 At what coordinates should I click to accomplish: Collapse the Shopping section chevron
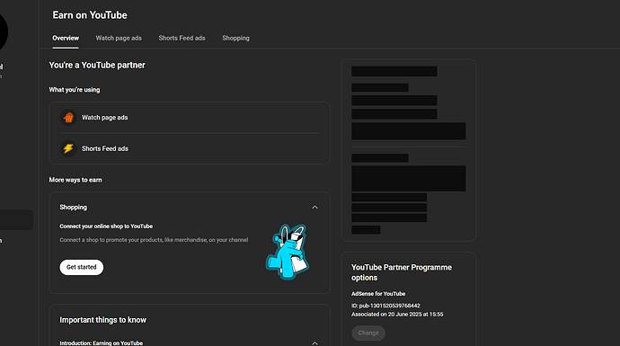(314, 208)
